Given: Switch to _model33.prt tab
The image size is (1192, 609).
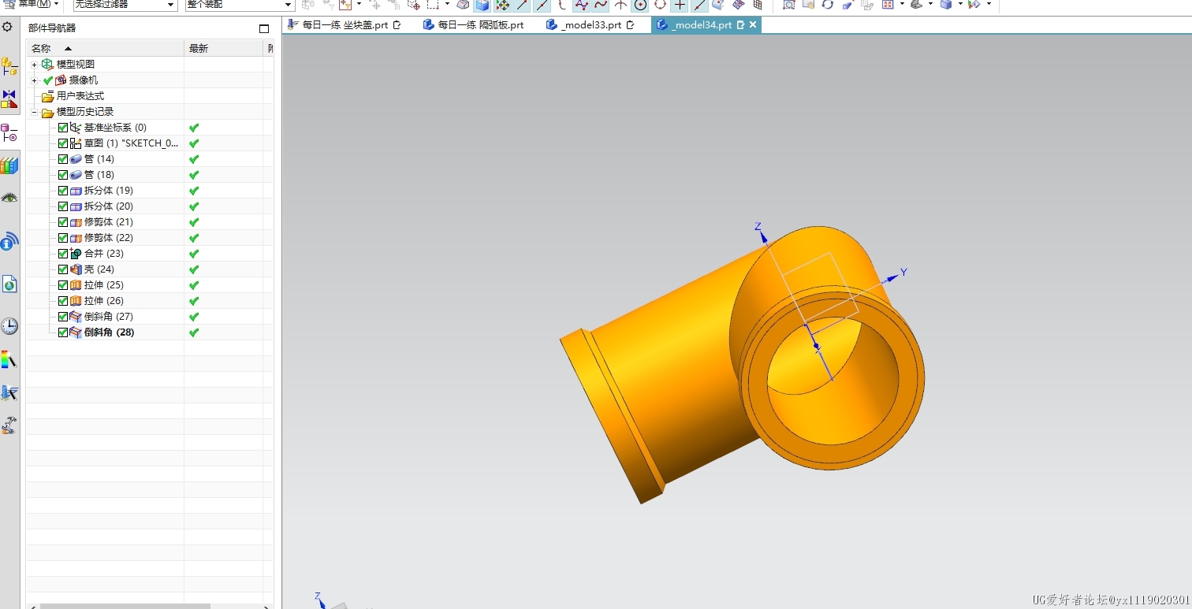Looking at the screenshot, I should pyautogui.click(x=590, y=24).
